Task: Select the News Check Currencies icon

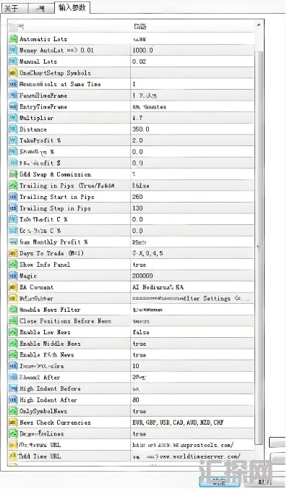Action: (x=13, y=422)
